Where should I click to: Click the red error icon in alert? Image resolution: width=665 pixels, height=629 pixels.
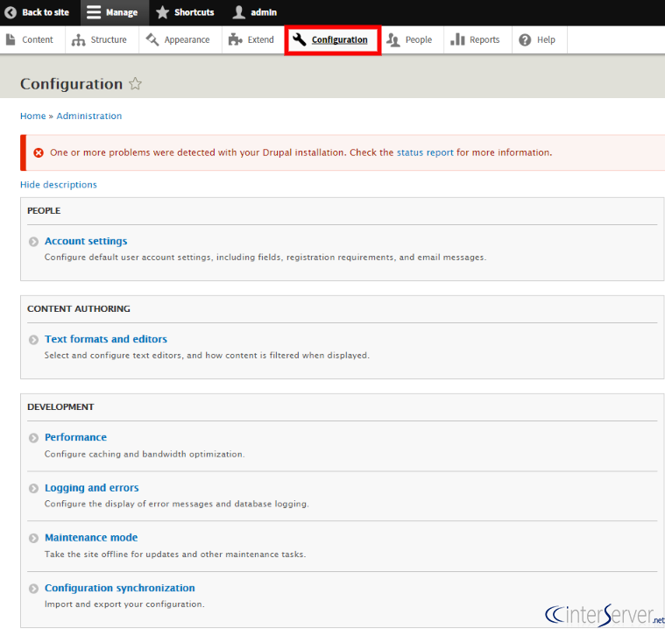[39, 152]
